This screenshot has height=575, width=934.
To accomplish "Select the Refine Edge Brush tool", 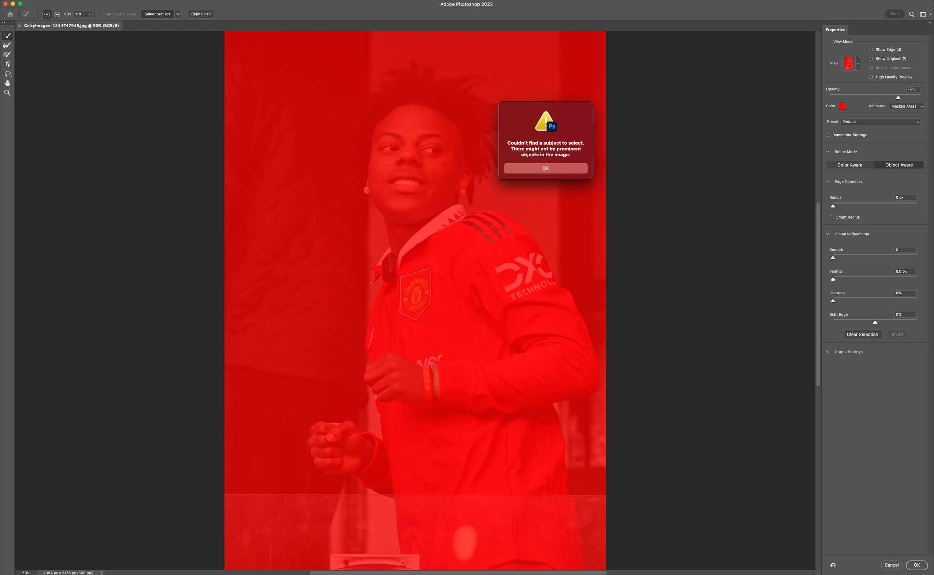I will (x=7, y=45).
